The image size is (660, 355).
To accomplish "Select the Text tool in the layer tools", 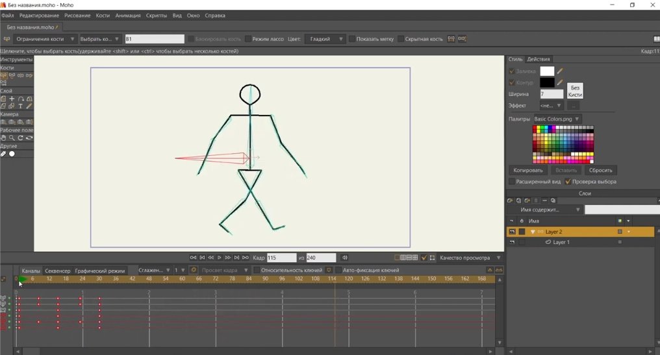I will click(21, 106).
